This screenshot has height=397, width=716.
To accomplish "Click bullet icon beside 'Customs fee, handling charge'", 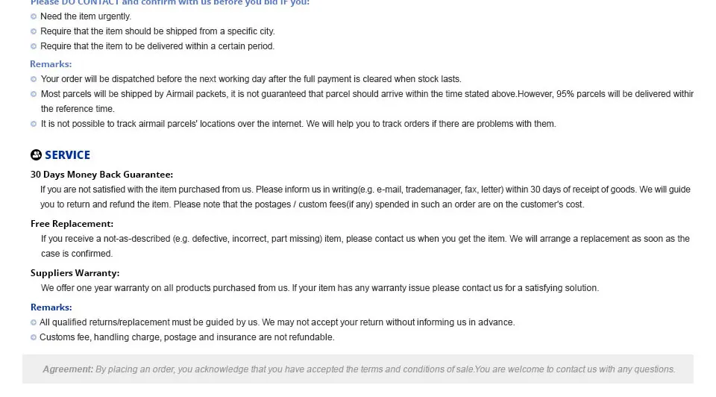I will [x=34, y=337].
